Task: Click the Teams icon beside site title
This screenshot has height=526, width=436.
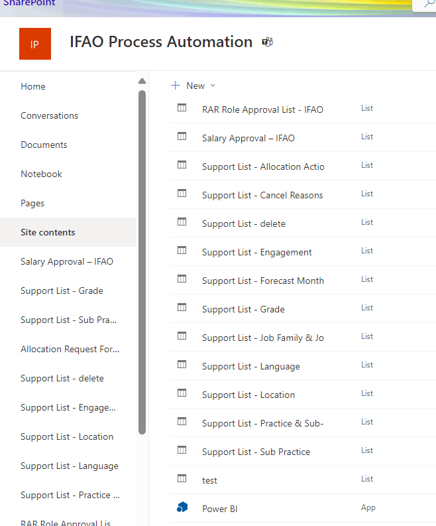Action: 268,42
